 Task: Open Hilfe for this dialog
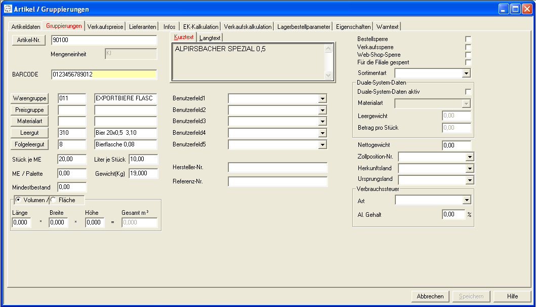click(512, 296)
